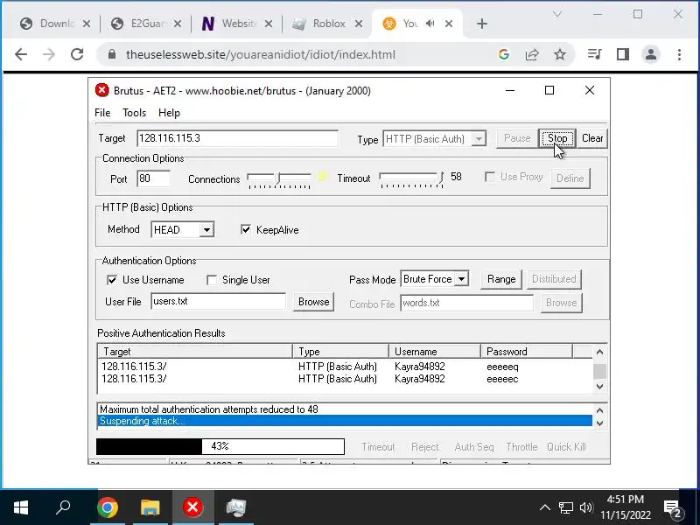
Task: Open the Windows Start menu
Action: pyautogui.click(x=21, y=507)
